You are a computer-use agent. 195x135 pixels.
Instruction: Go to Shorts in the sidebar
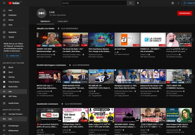tap(11, 20)
